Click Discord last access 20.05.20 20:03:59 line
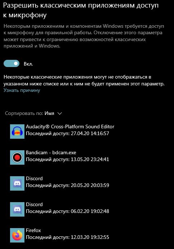 [68, 185]
